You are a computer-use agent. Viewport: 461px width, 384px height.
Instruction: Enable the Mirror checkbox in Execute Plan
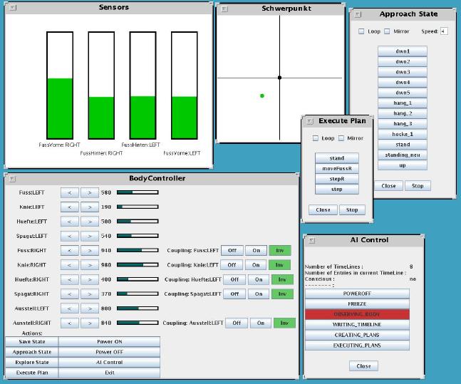click(x=341, y=138)
